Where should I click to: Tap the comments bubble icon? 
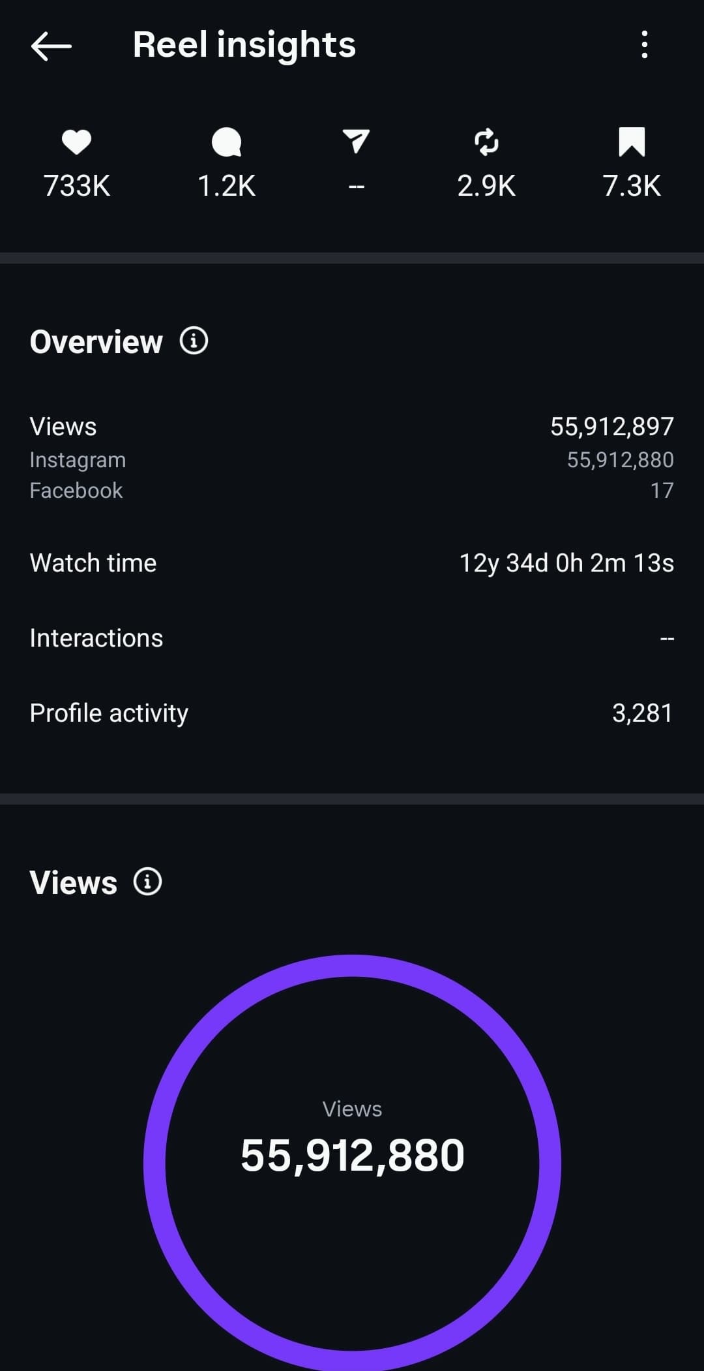point(226,142)
